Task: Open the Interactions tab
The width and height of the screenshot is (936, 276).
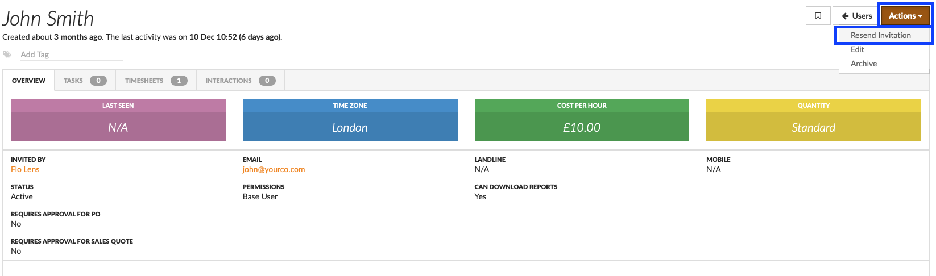Action: (240, 81)
